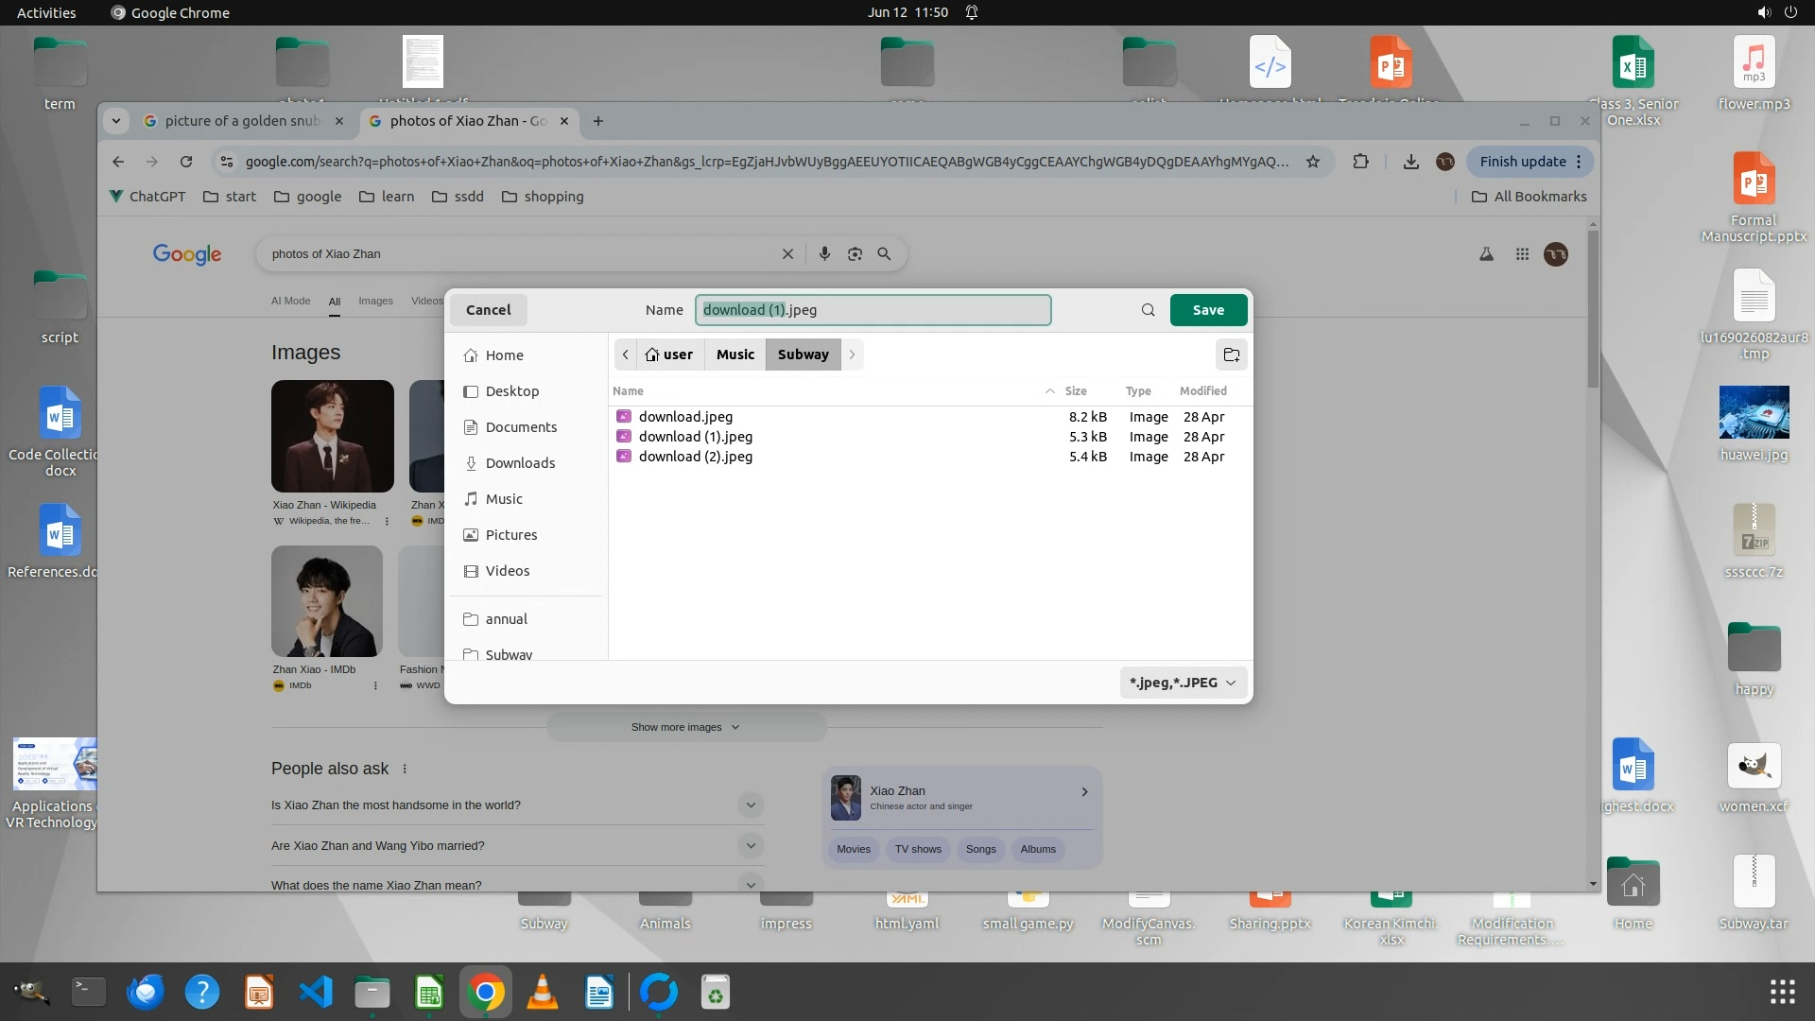Viewport: 1815px width, 1021px height.
Task: Expand the tab search dropdown arrow
Action: [115, 121]
